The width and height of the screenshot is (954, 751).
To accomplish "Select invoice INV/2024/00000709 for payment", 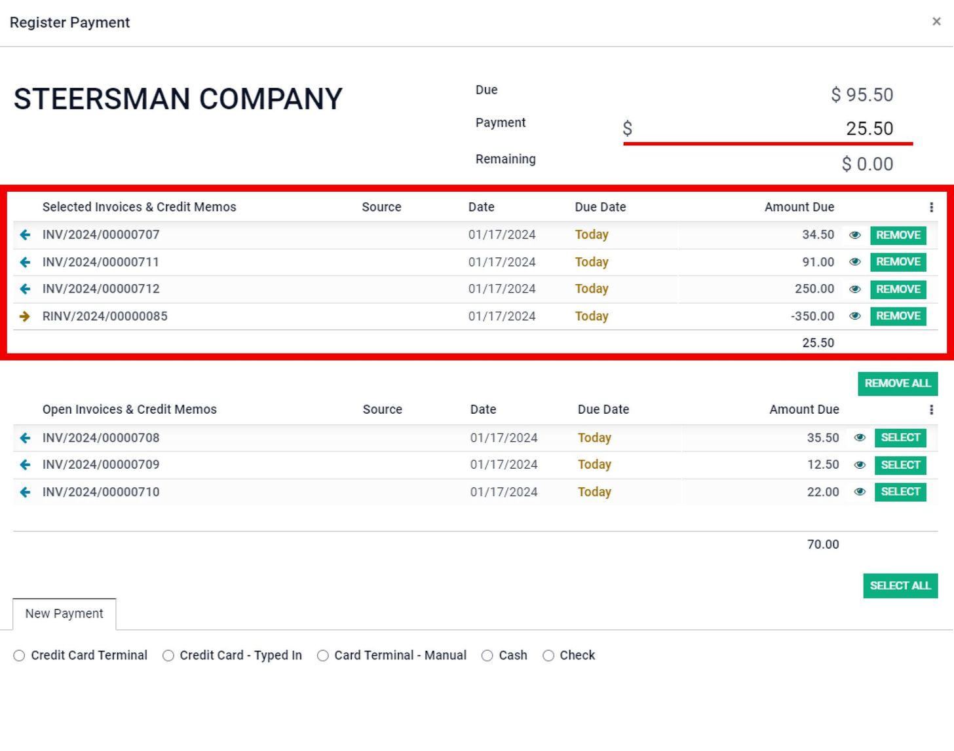I will coord(900,465).
